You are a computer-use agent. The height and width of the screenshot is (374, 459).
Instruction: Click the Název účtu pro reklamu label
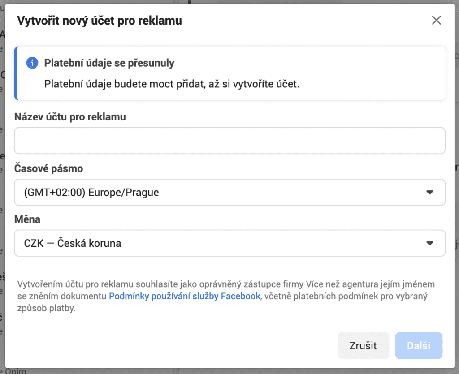click(x=70, y=117)
